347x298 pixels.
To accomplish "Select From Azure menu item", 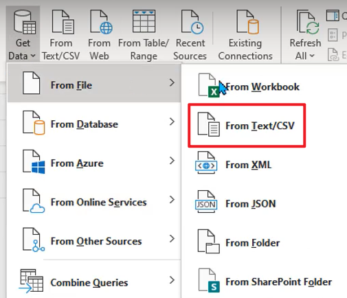I will pos(94,161).
